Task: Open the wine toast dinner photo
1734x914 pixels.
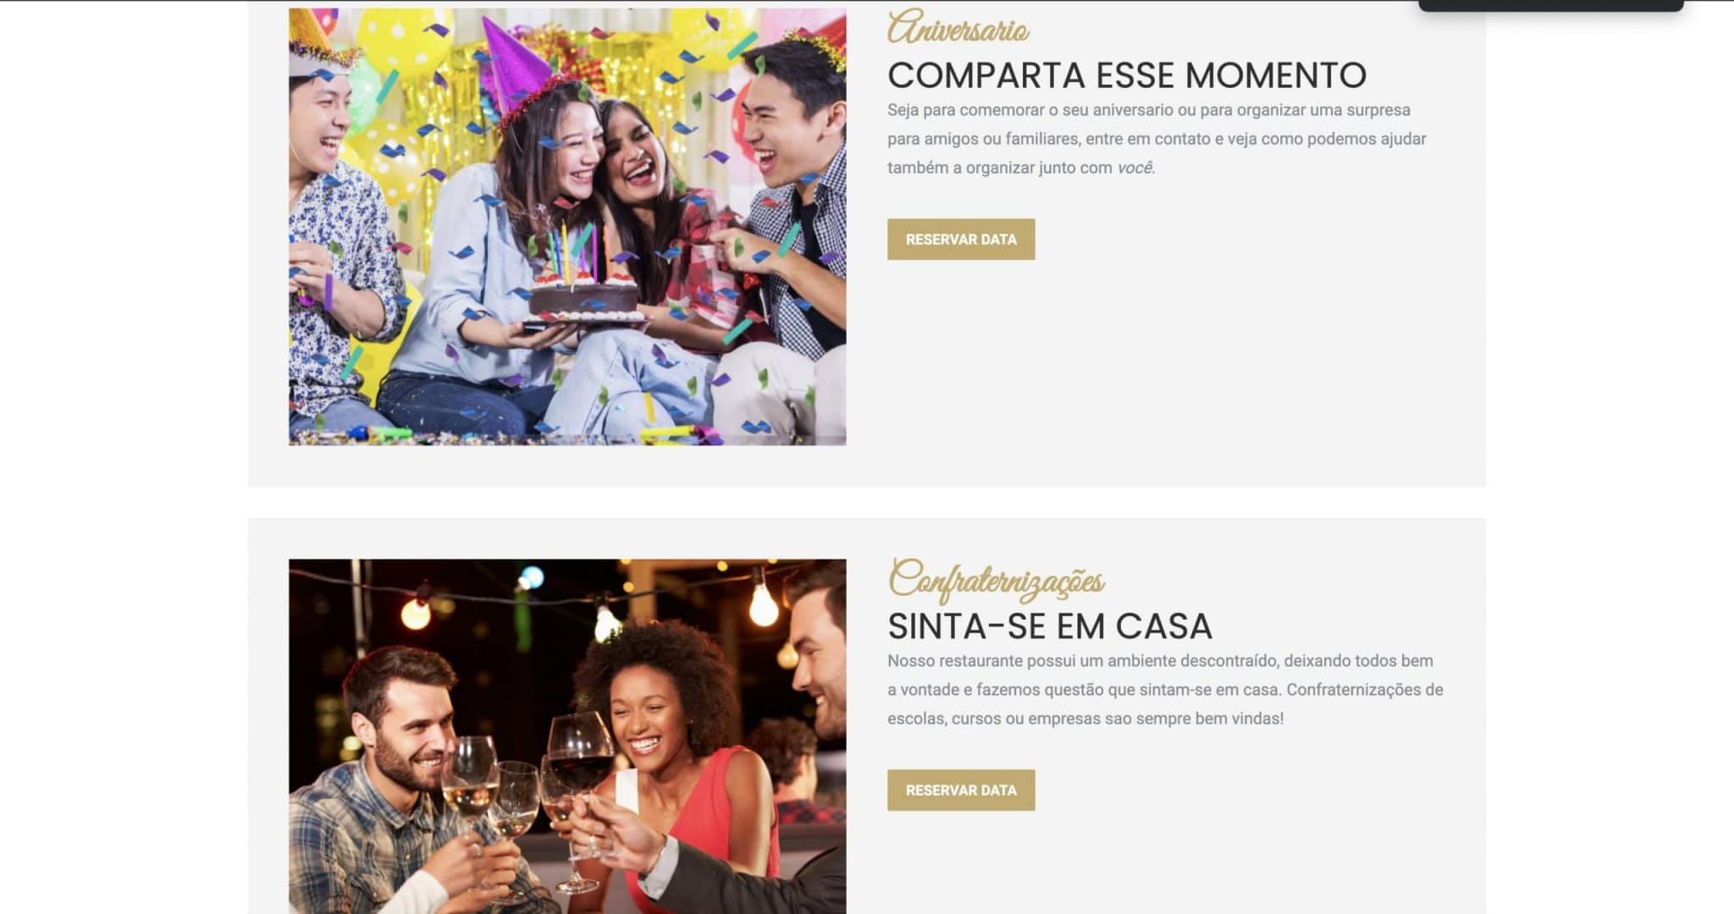Action: tap(567, 736)
